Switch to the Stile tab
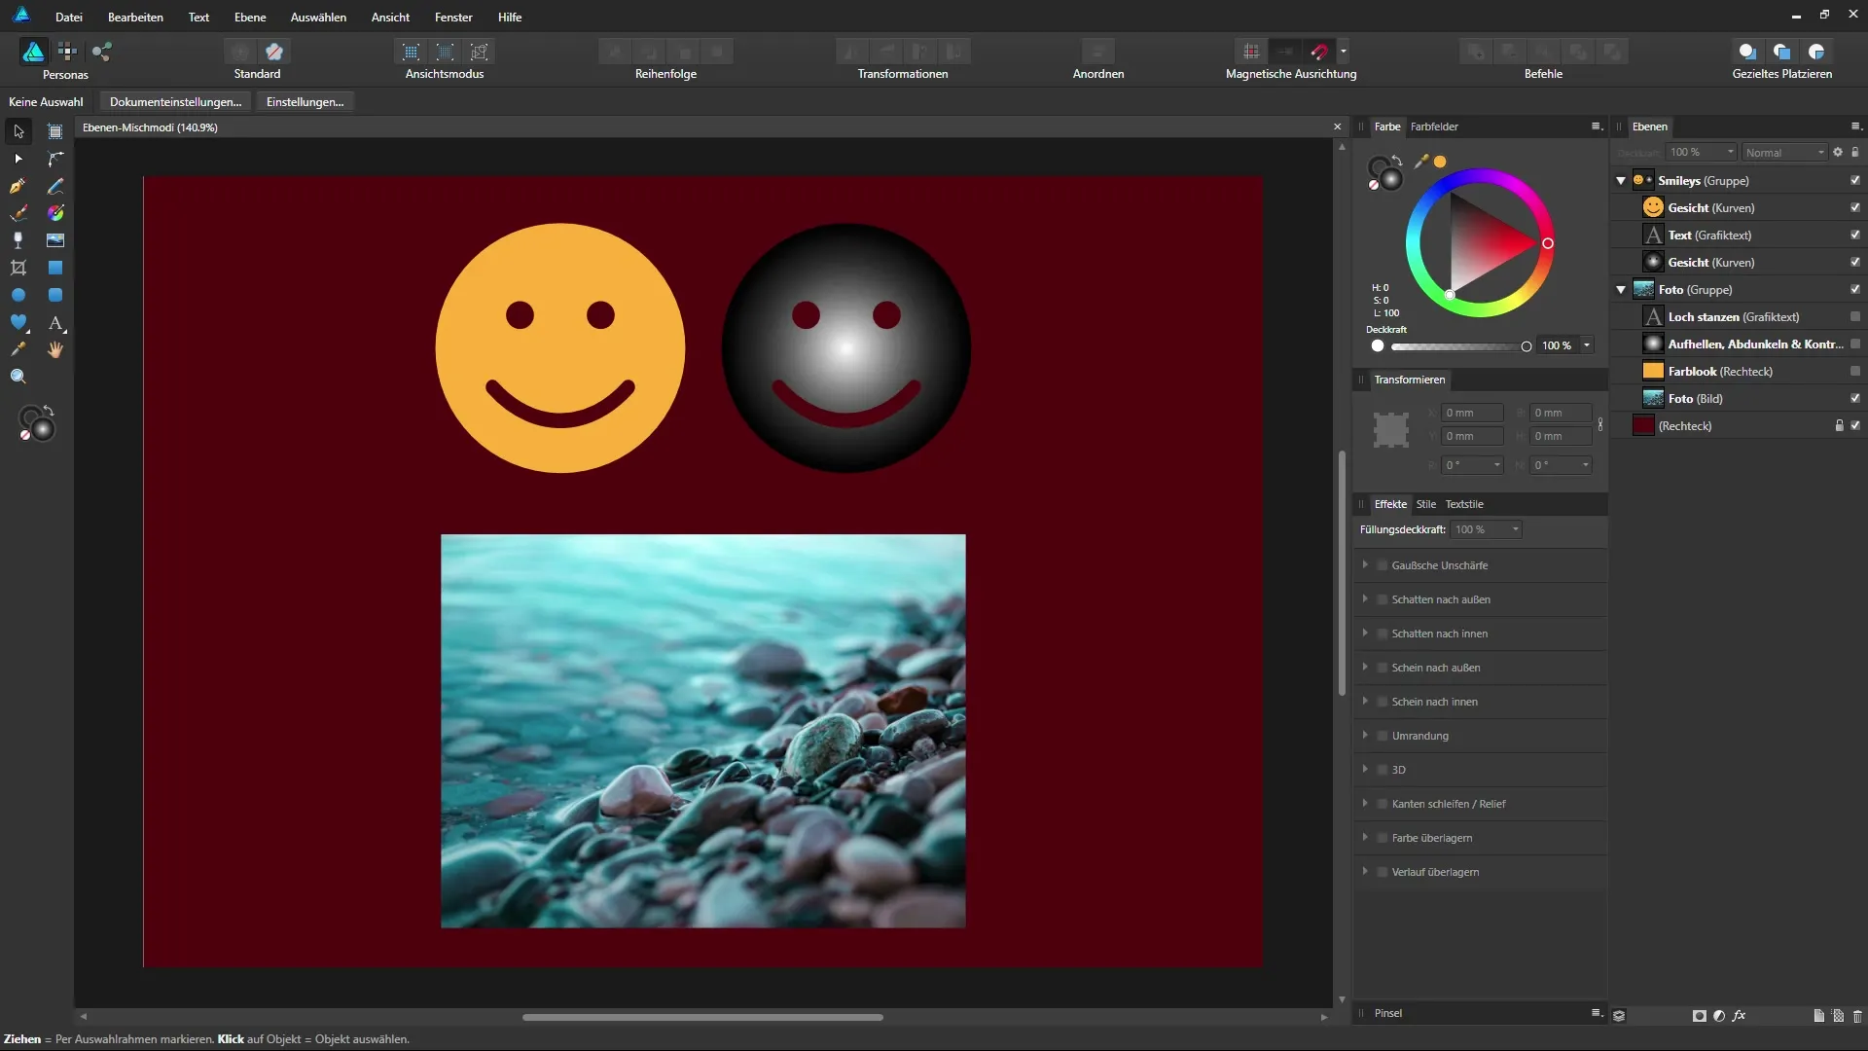 pos(1425,504)
